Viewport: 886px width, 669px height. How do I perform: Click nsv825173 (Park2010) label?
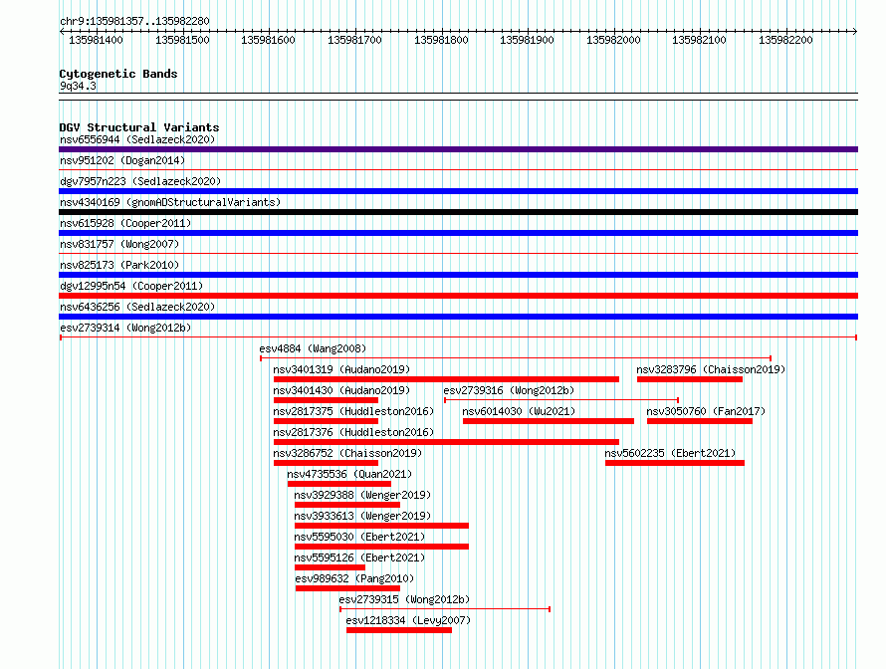119,265
